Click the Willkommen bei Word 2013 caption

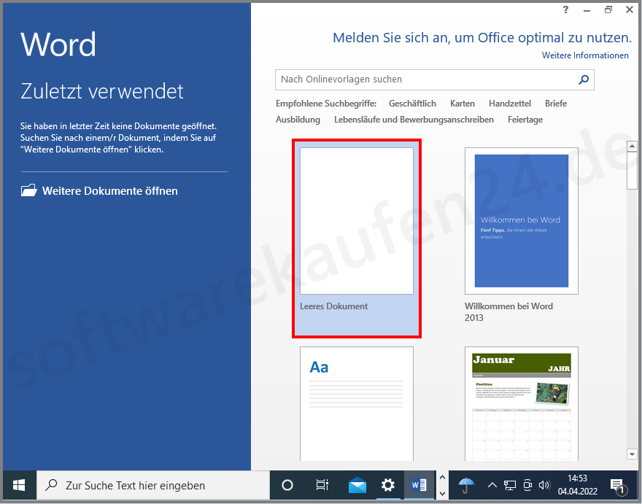pyautogui.click(x=508, y=312)
